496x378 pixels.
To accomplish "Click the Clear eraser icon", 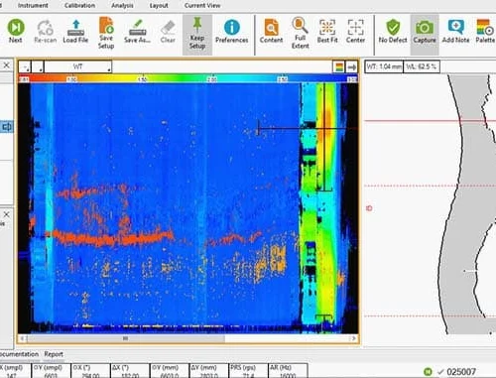I will click(x=168, y=28).
